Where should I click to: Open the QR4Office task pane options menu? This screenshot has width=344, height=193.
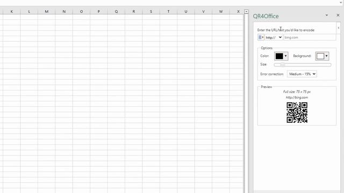point(327,15)
